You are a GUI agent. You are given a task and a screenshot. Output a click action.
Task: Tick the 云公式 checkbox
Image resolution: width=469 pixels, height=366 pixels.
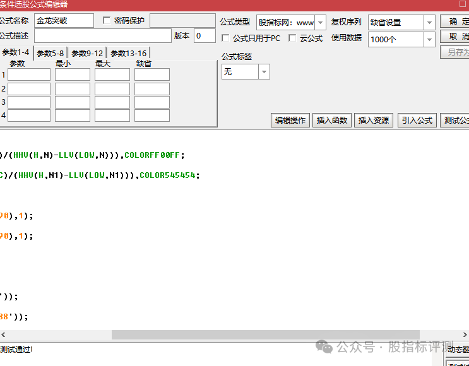292,38
